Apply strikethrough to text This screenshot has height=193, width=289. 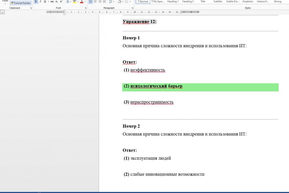pos(52,2)
